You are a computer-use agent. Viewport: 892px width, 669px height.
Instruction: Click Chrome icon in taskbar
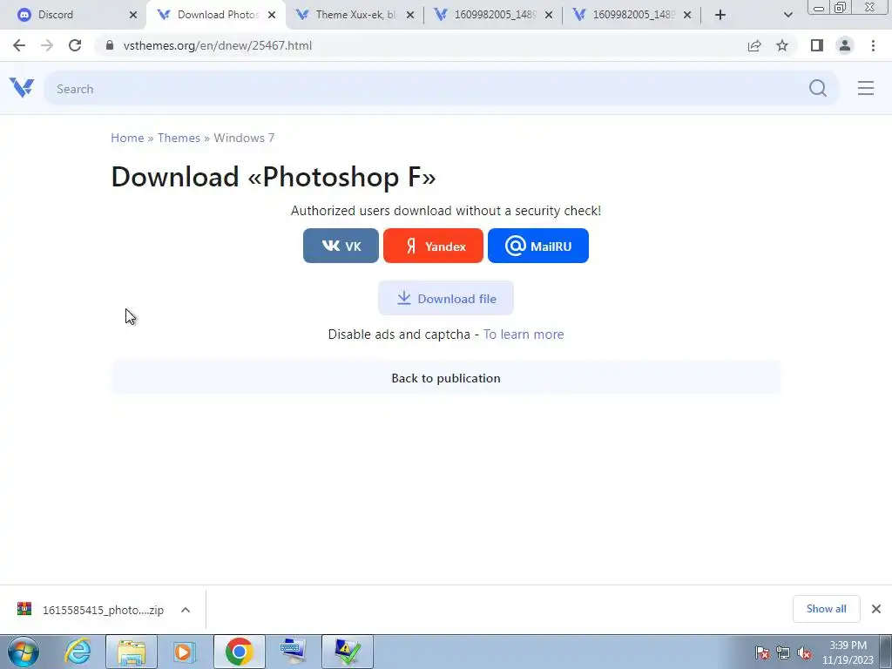[240, 652]
